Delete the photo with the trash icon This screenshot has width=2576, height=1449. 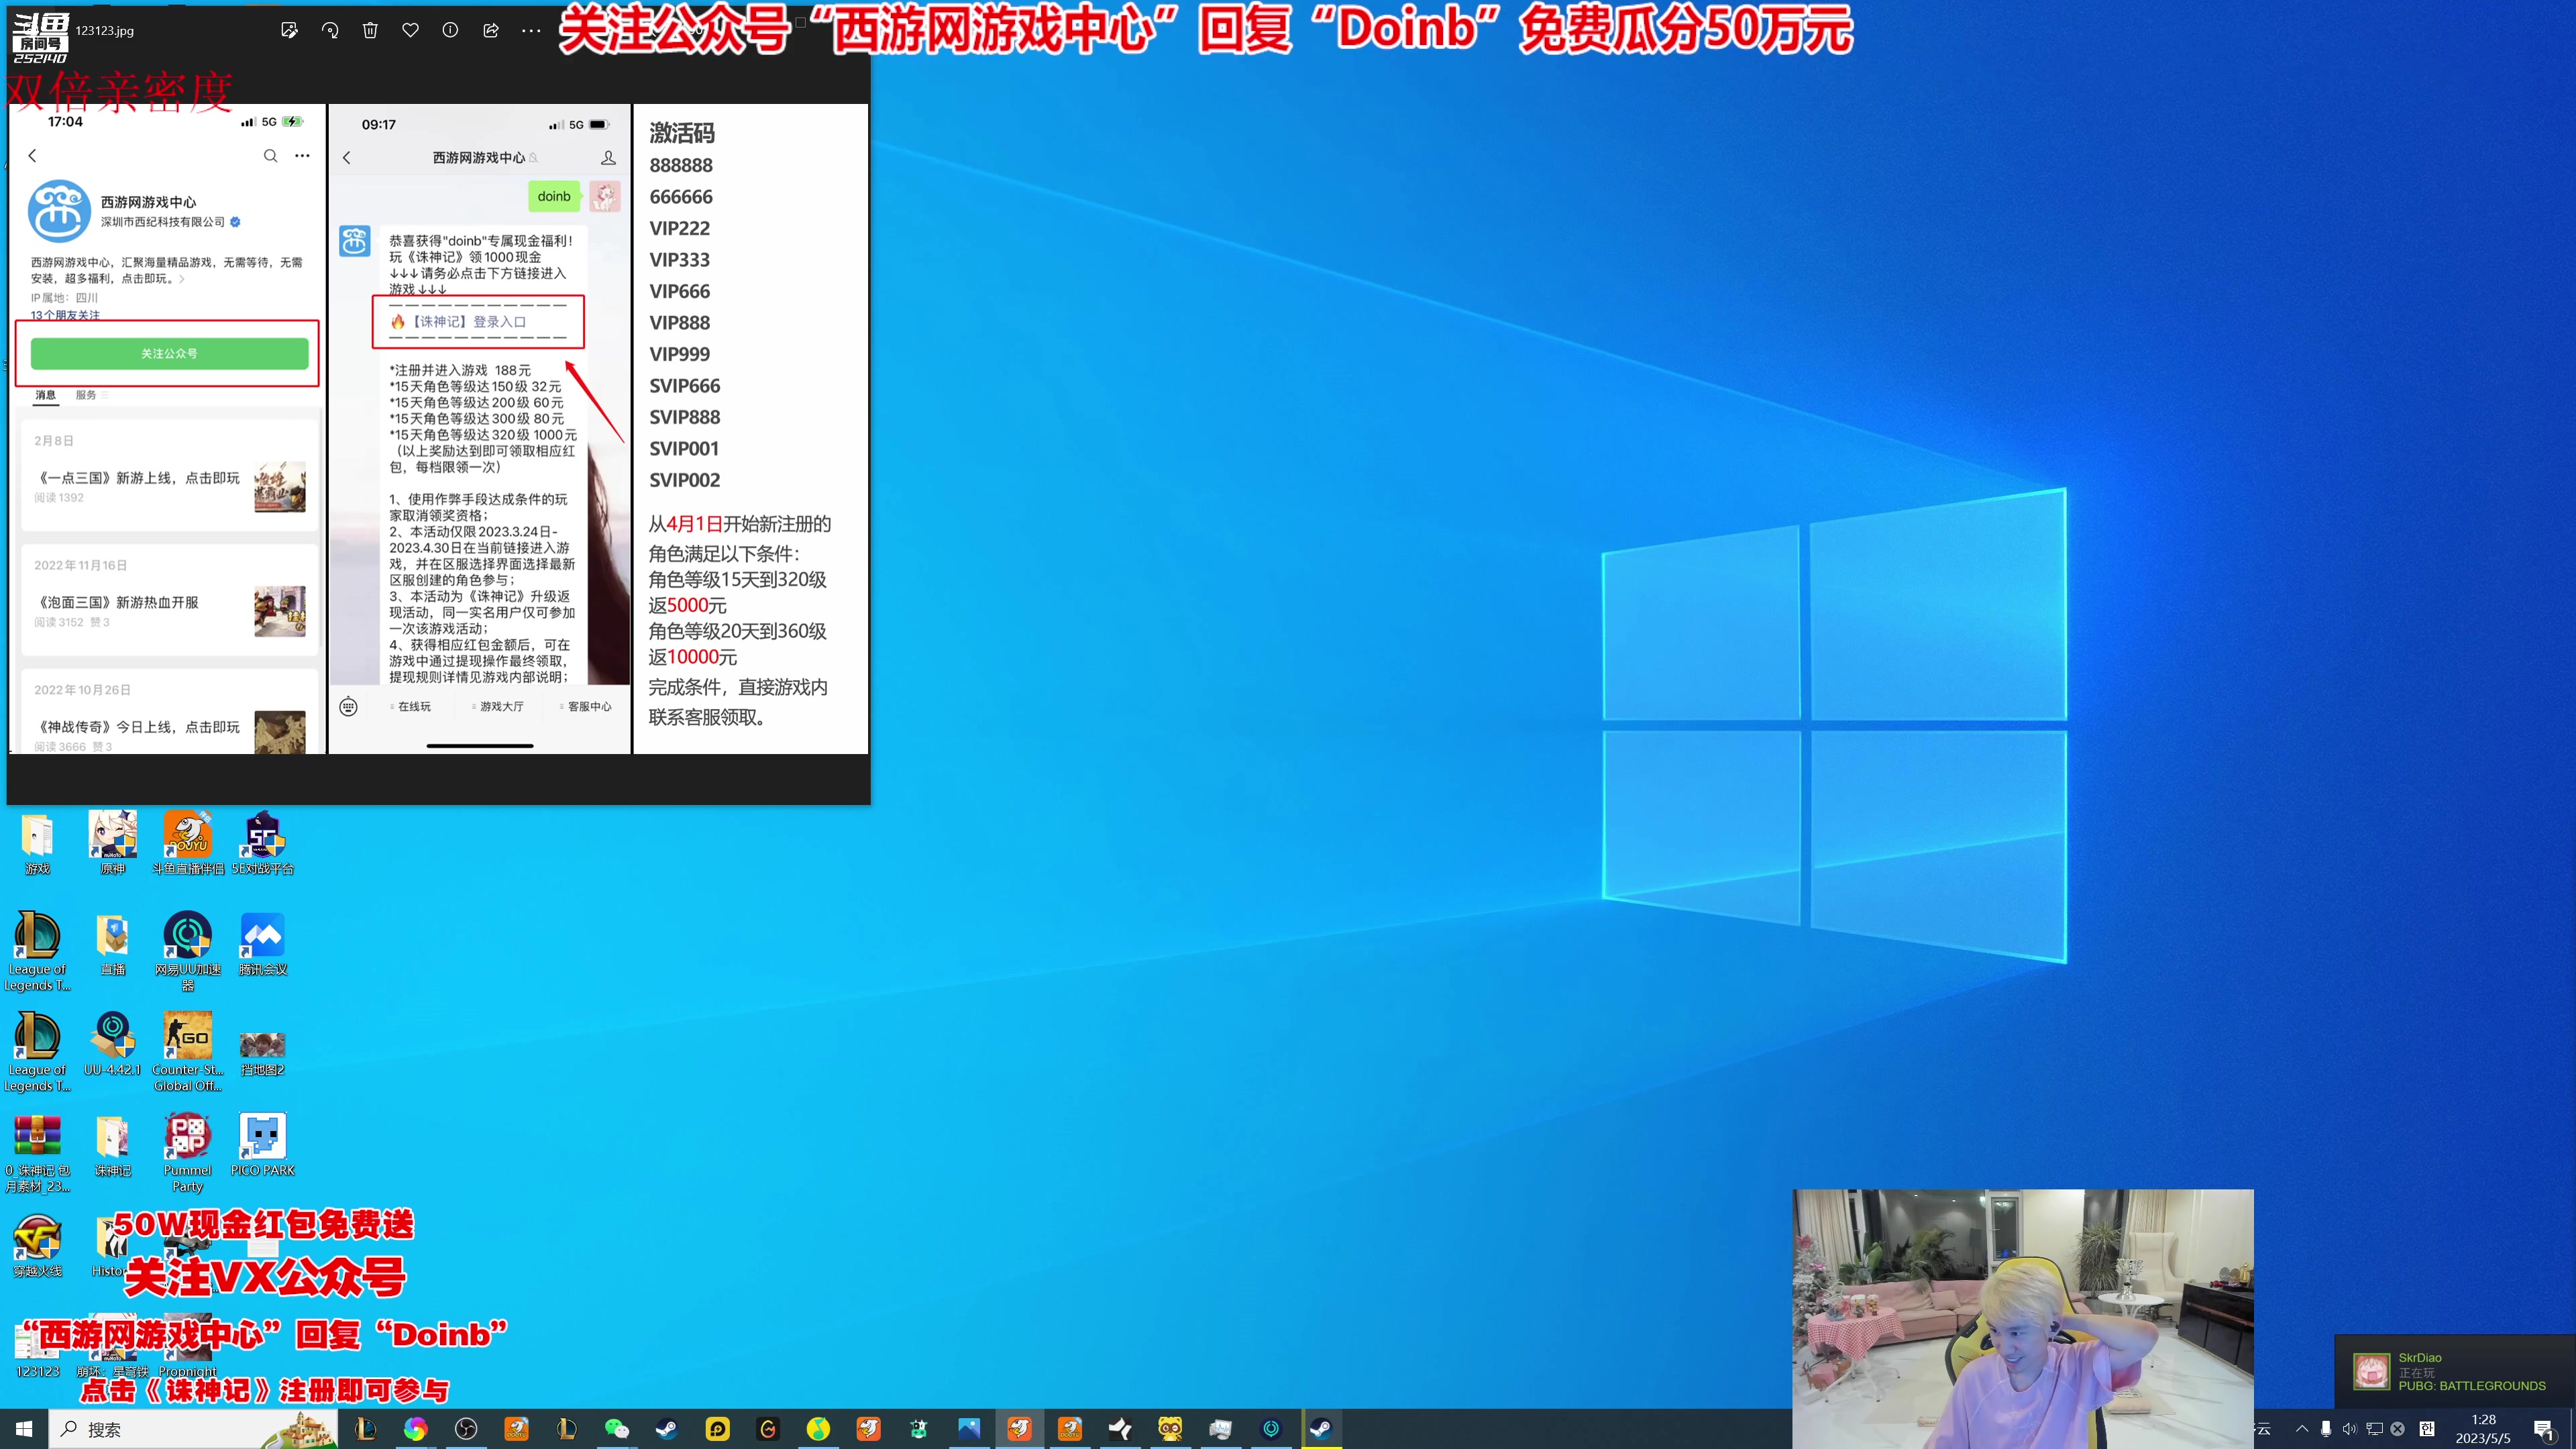(x=370, y=30)
